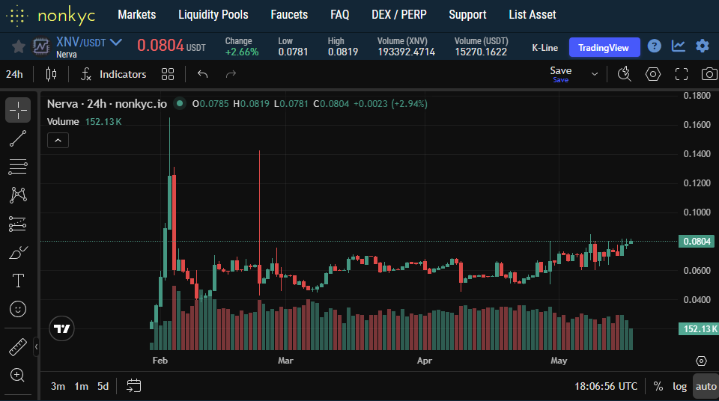
Task: Undo the last chart action
Action: click(203, 74)
